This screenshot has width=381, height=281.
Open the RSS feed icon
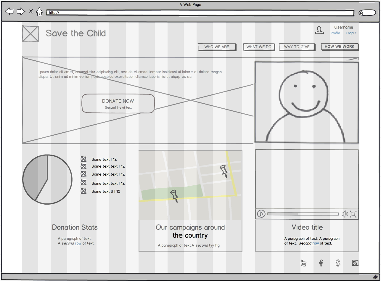355,263
